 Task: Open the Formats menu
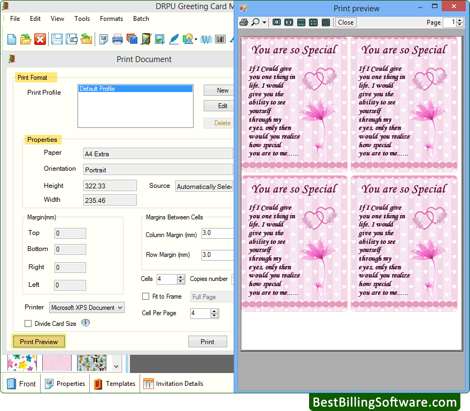click(112, 19)
